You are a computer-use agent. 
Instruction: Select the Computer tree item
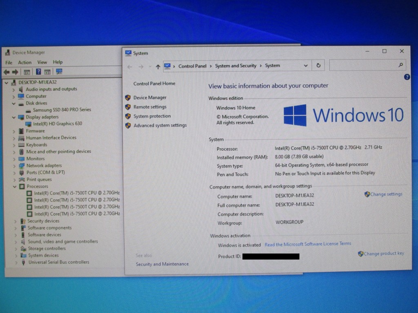tap(36, 96)
